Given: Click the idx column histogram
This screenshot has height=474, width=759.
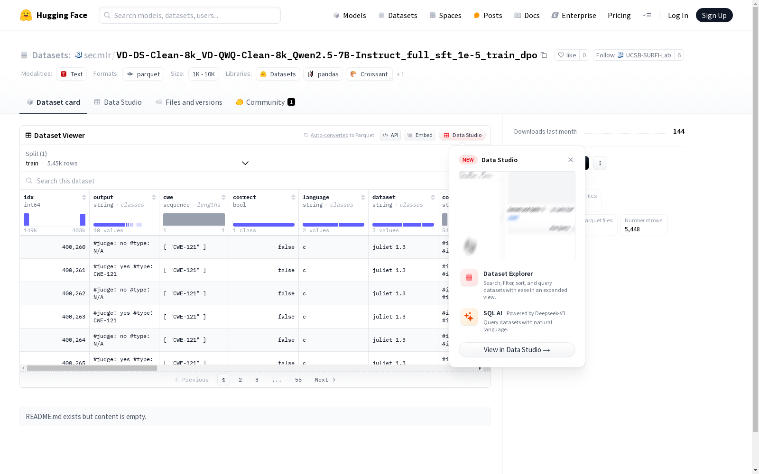Looking at the screenshot, I should pos(55,219).
